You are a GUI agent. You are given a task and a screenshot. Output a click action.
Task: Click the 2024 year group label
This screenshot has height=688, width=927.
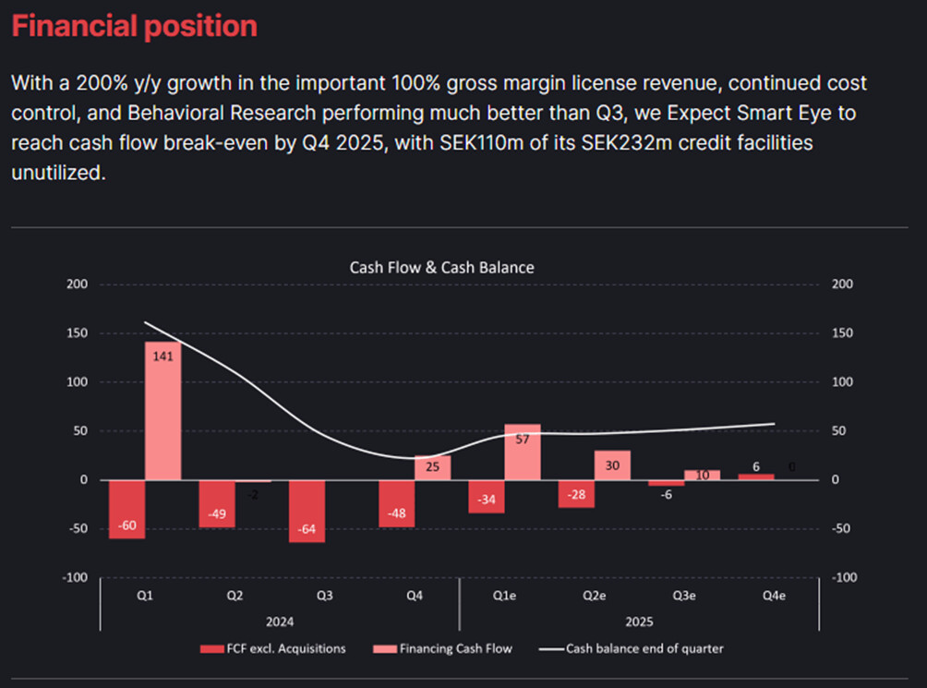[280, 622]
